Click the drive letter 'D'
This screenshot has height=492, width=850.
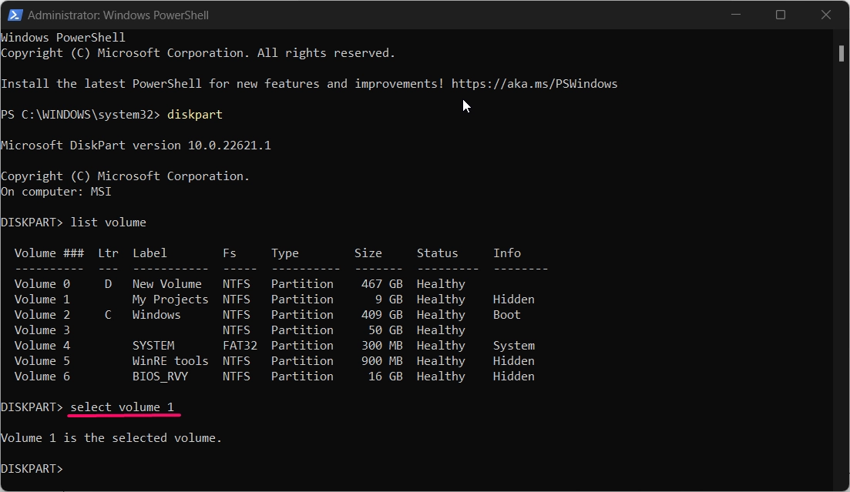(109, 284)
